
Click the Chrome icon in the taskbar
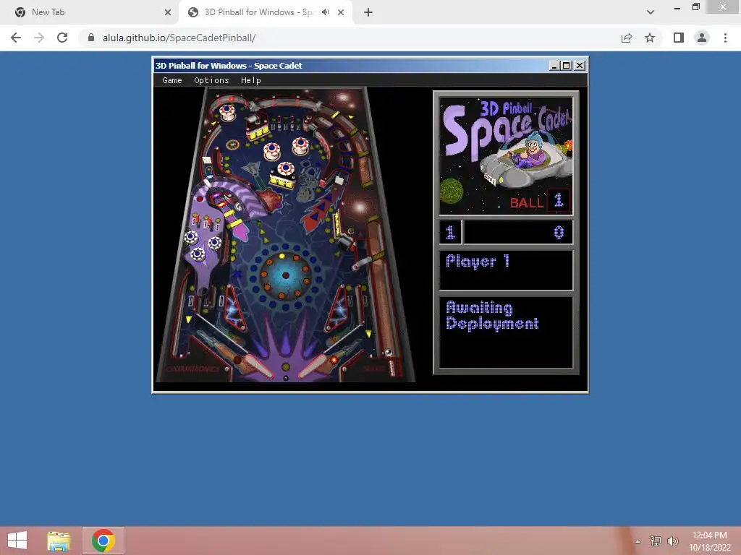click(x=103, y=541)
